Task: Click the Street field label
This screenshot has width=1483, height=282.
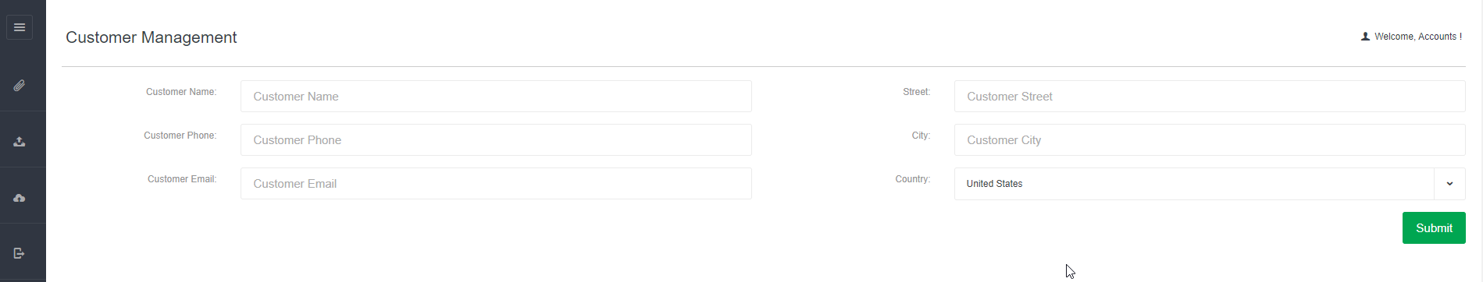Action: [x=917, y=92]
